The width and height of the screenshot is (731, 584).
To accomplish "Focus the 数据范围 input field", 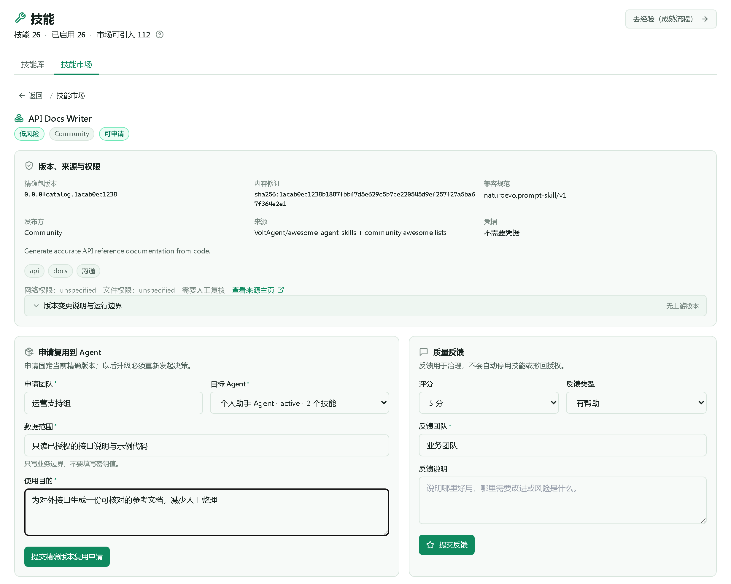I will click(x=206, y=446).
